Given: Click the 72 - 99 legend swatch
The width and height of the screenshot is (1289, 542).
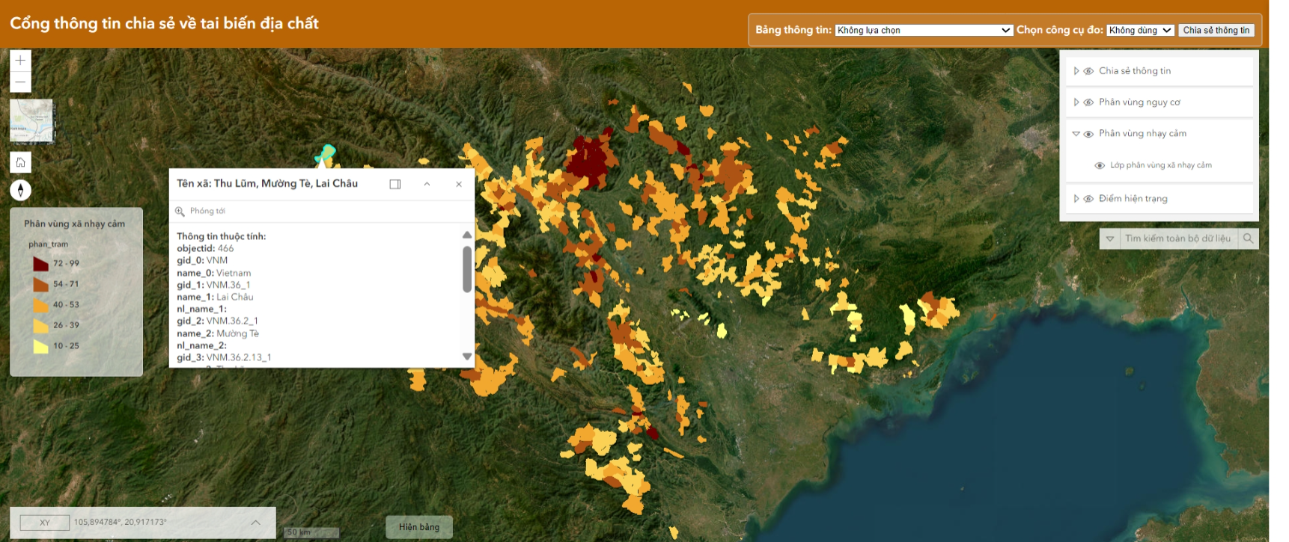Looking at the screenshot, I should 40,263.
